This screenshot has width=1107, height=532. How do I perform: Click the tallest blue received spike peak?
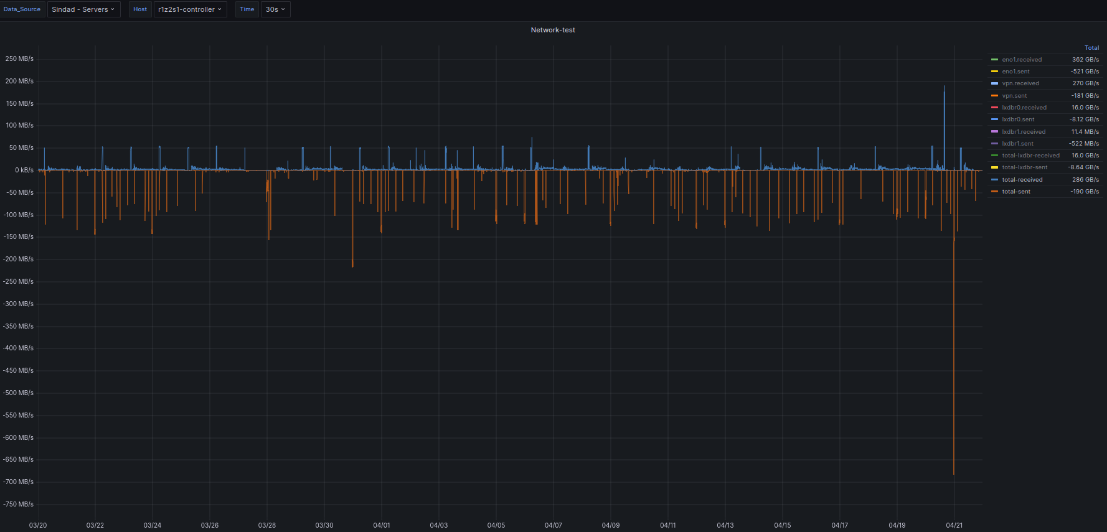[x=944, y=87]
